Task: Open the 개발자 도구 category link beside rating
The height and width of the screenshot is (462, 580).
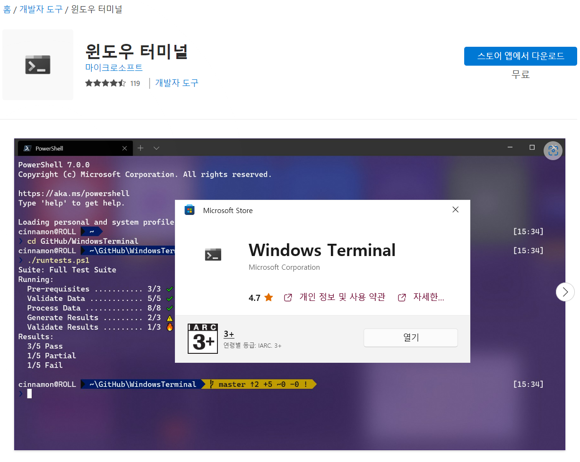Action: [x=177, y=83]
